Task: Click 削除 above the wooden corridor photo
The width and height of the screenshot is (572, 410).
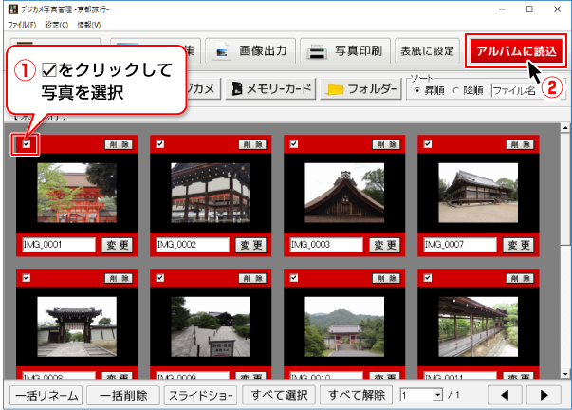Action: click(520, 279)
